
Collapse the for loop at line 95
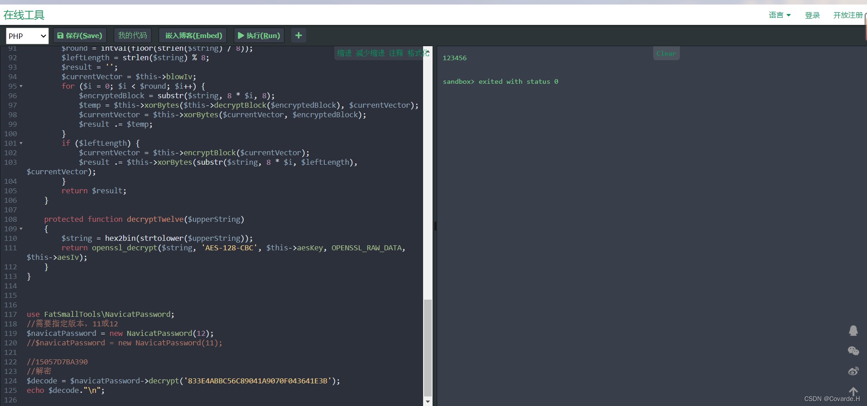(21, 86)
